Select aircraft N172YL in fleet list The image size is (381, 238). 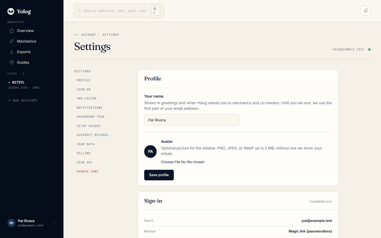(x=32, y=85)
